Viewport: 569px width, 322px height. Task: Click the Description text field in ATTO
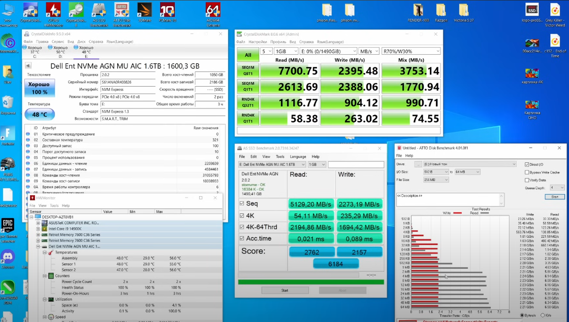click(x=448, y=200)
